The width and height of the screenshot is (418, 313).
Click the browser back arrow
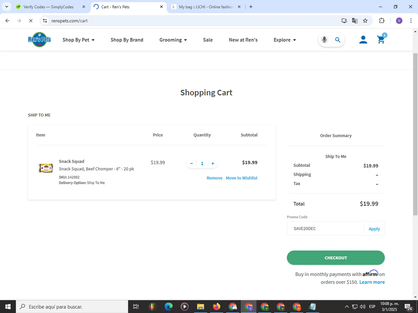8,21
